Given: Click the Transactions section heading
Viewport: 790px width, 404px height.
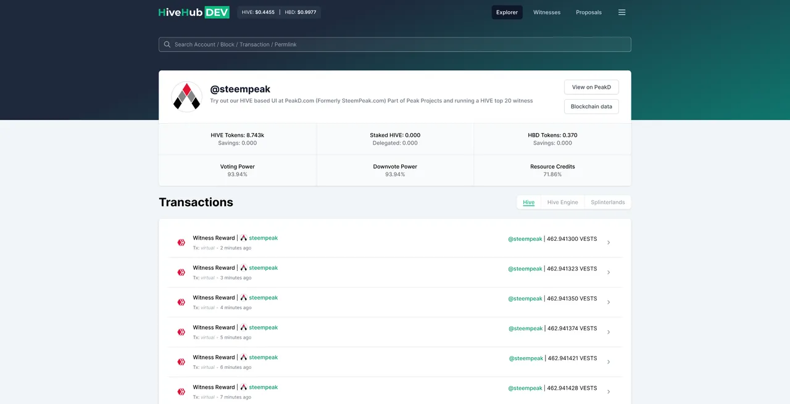Looking at the screenshot, I should pos(196,202).
